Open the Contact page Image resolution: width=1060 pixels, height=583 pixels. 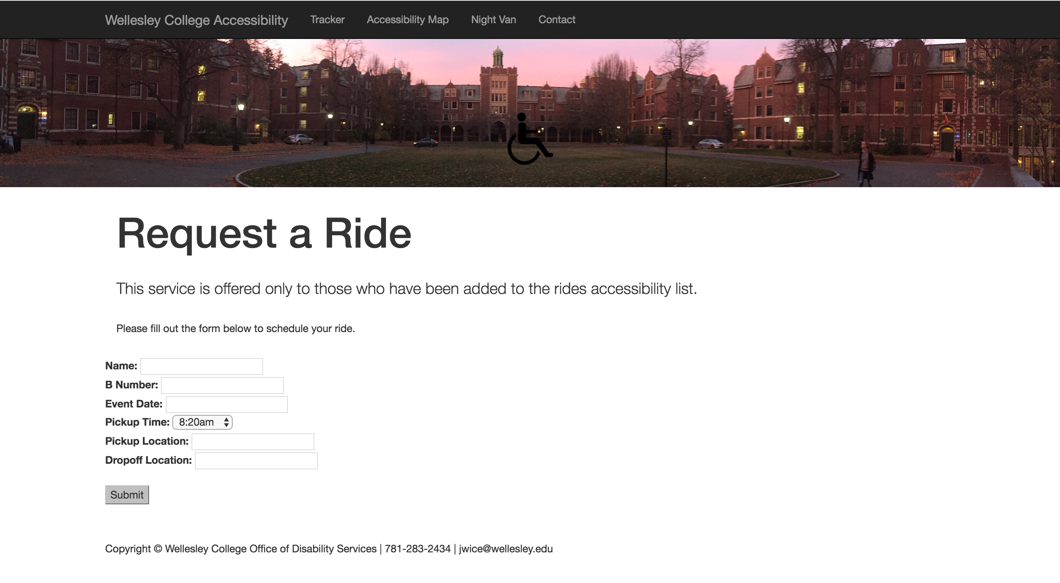click(556, 20)
